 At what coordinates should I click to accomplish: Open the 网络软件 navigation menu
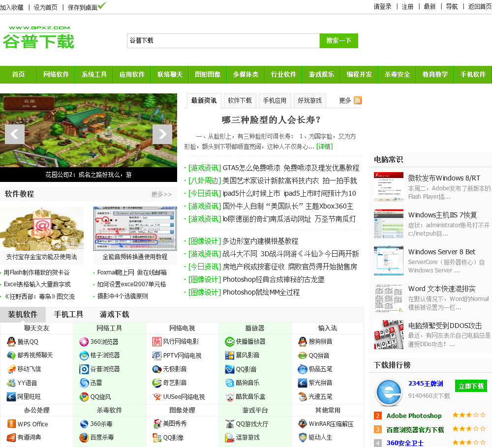coord(56,75)
